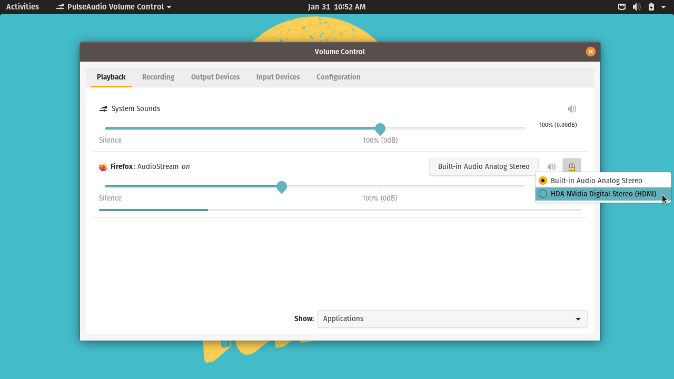This screenshot has height=379, width=674.
Task: Open the output device selector for Firefox
Action: [x=483, y=166]
